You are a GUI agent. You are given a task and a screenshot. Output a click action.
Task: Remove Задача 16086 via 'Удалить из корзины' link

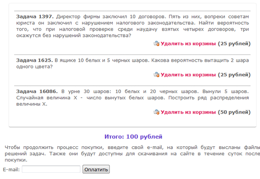click(188, 112)
